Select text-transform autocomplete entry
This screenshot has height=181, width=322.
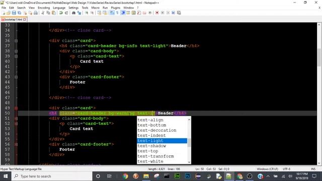pyautogui.click(x=162, y=156)
